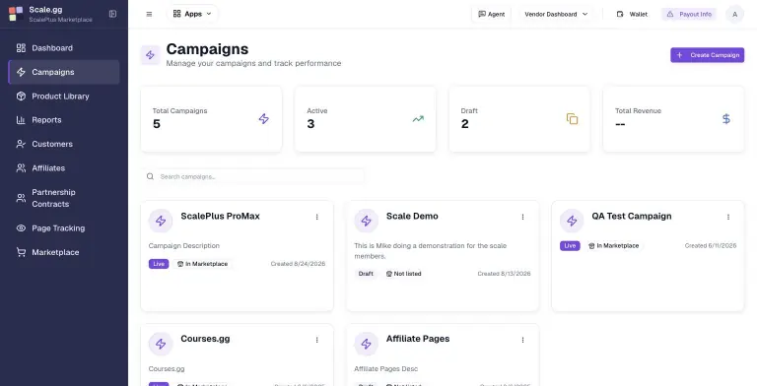Click the Agent button

[491, 14]
